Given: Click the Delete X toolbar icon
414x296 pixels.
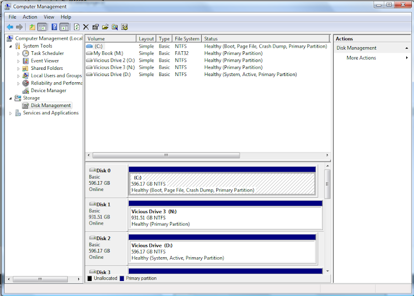Looking at the screenshot, I should [x=86, y=27].
